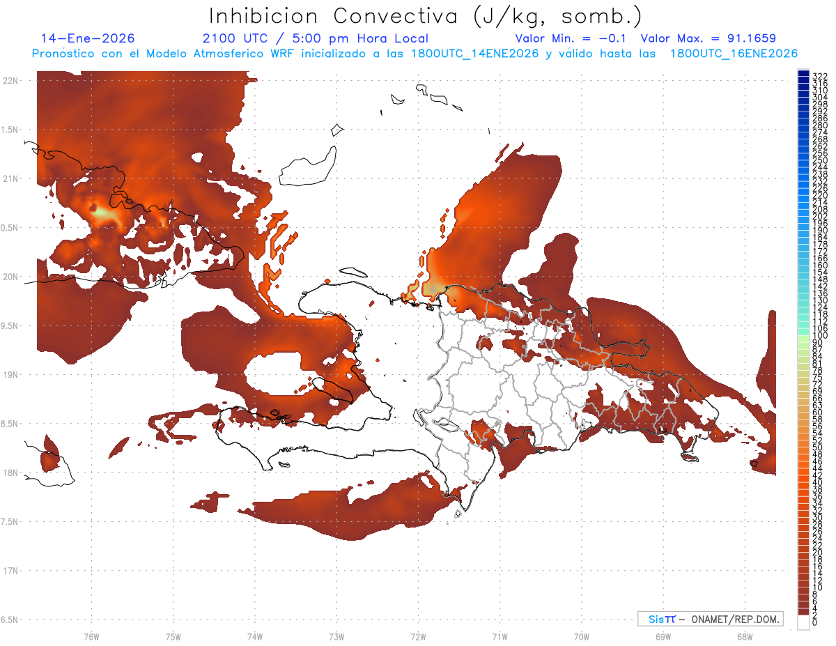Click the '69W' longitude label

click(663, 636)
